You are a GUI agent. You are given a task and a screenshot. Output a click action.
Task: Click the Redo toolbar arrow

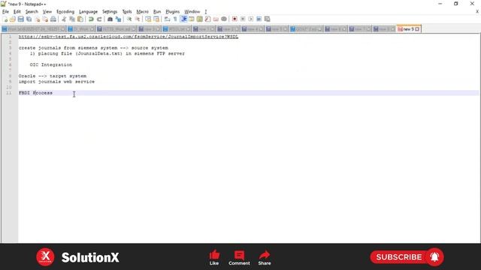pos(99,19)
